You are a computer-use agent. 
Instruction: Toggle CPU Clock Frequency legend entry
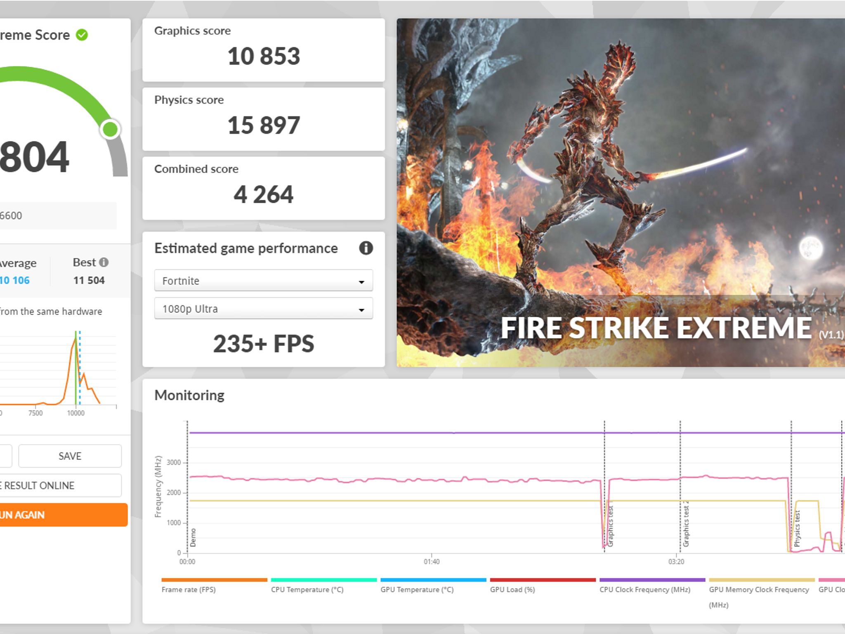click(652, 586)
